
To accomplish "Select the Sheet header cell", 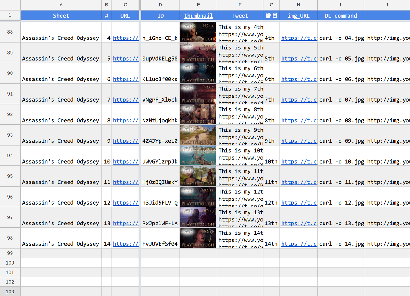I will coord(61,15).
